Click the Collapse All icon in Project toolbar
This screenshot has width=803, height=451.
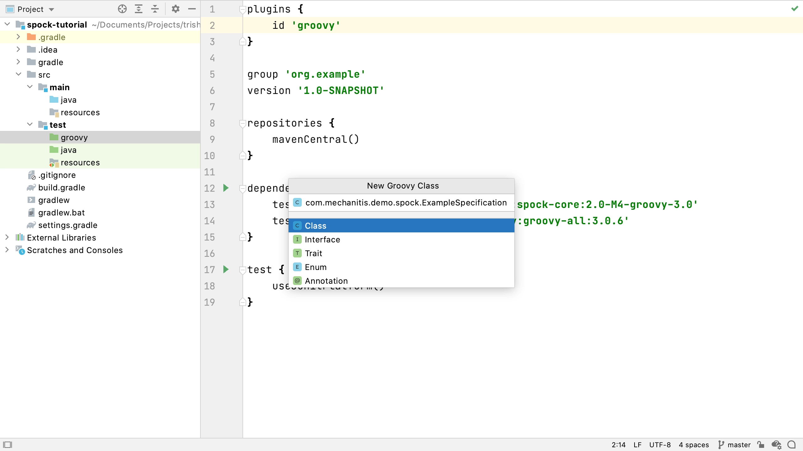[x=155, y=9]
